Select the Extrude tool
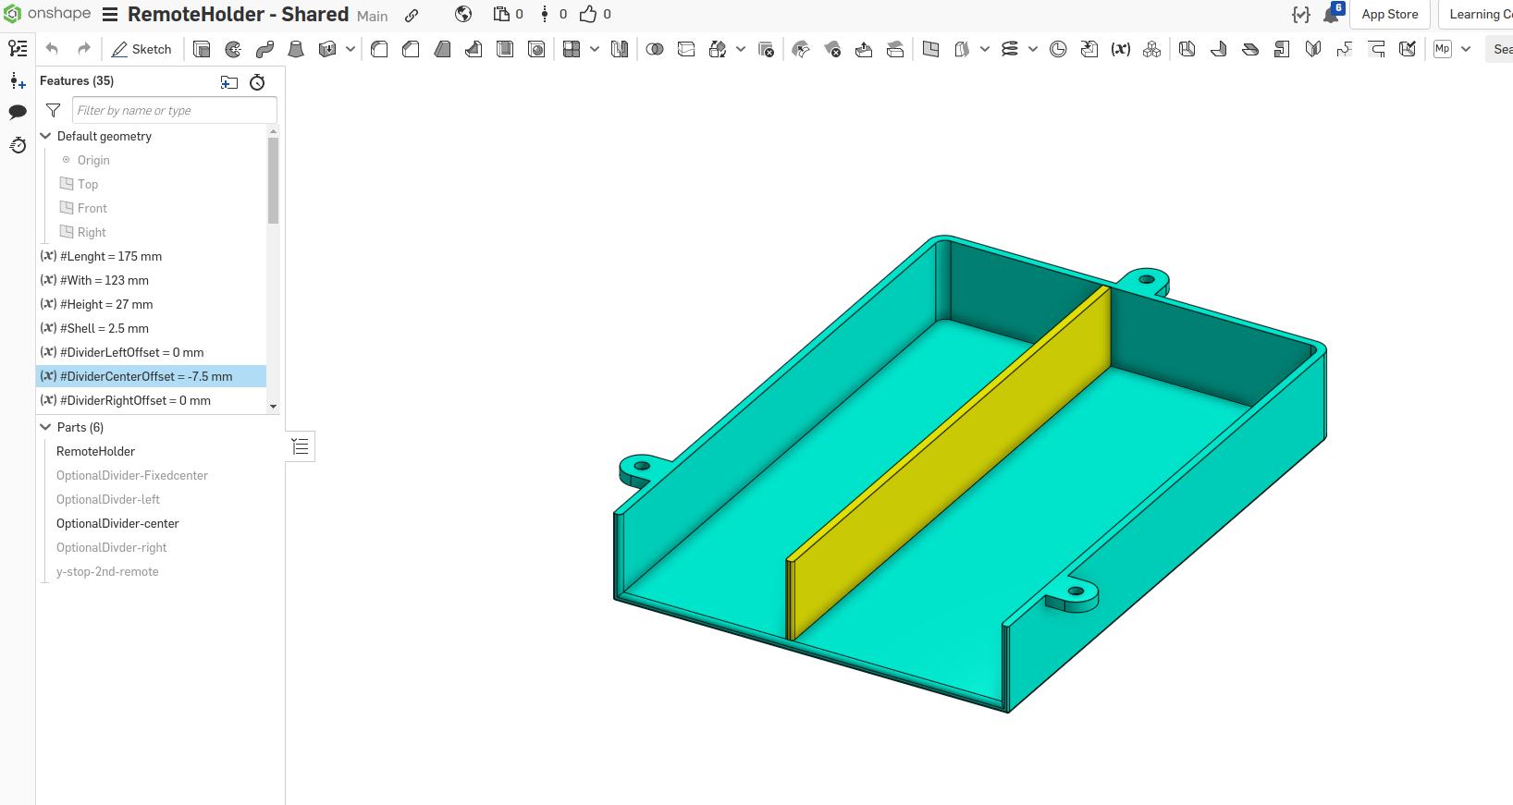 pos(202,49)
